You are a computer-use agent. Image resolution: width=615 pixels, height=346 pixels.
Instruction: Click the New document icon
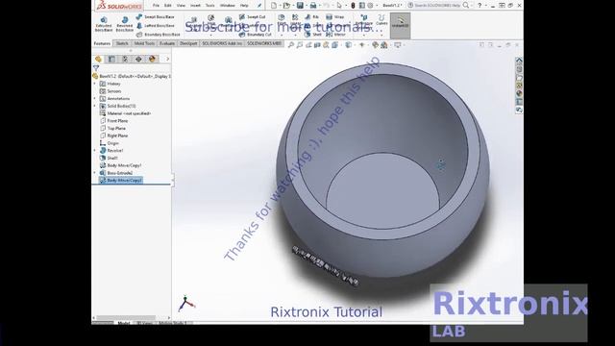tap(274, 6)
